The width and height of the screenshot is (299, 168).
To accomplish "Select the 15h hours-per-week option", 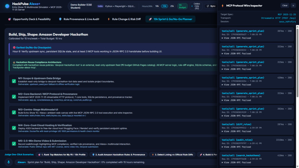I will click(164, 6).
